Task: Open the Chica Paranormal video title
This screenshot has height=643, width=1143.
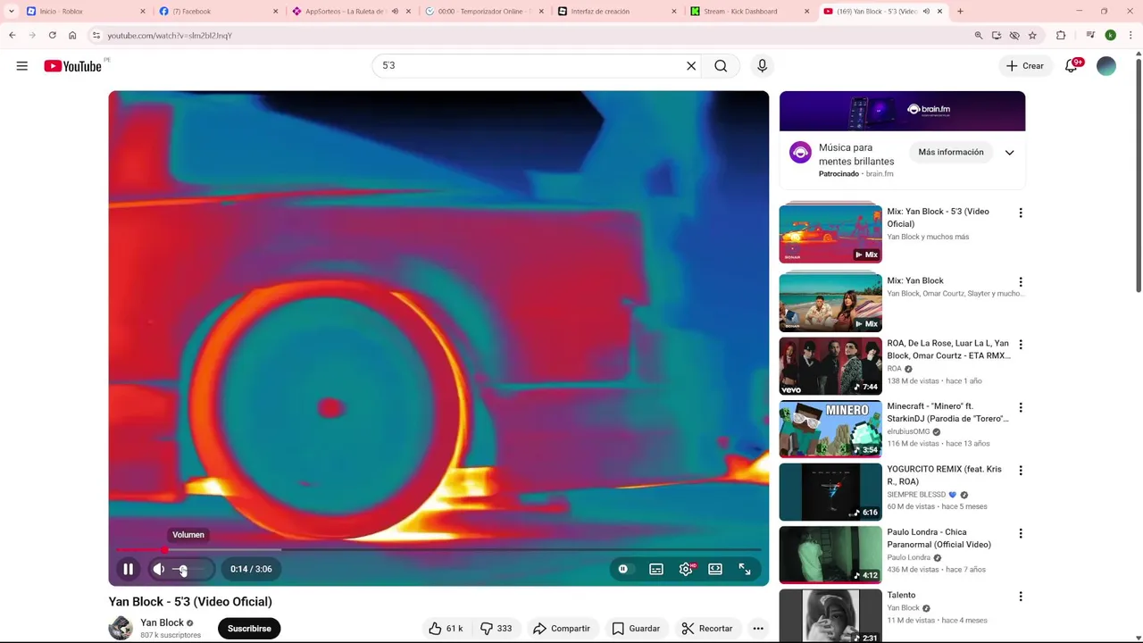Action: point(939,539)
